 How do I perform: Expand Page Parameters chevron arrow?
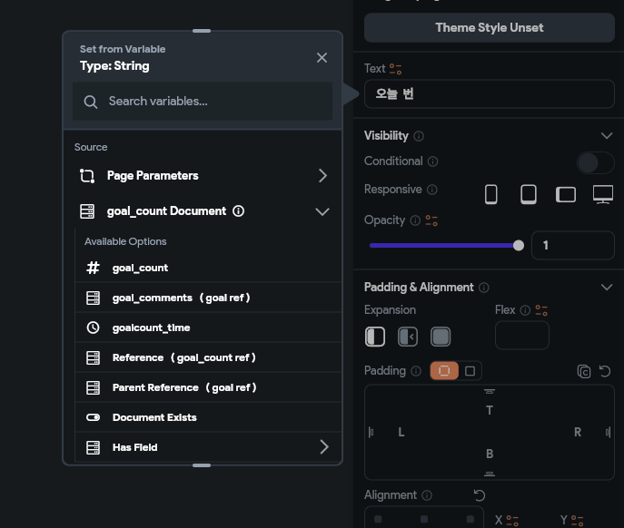(x=322, y=175)
